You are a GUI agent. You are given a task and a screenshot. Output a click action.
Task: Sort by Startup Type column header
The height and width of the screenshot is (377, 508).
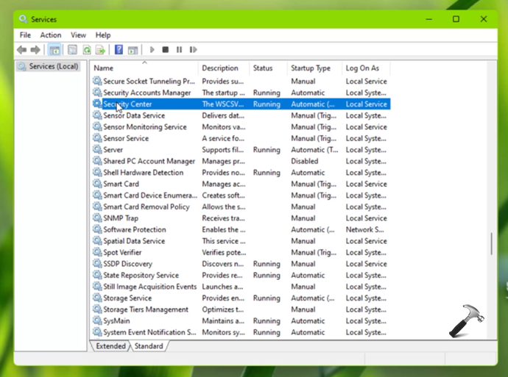point(311,68)
